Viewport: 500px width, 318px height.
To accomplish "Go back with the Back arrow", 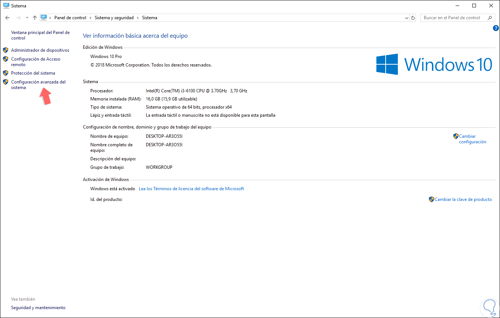I will [x=7, y=18].
